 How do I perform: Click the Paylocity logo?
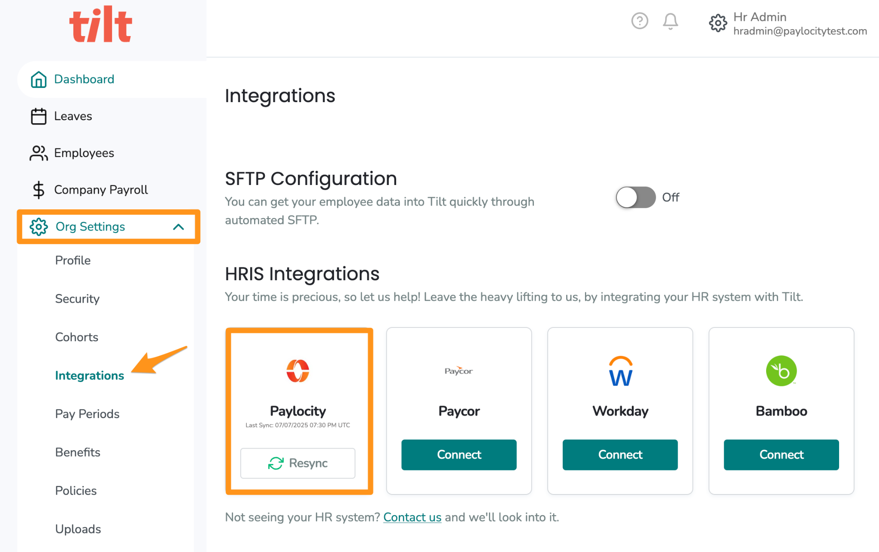point(298,371)
